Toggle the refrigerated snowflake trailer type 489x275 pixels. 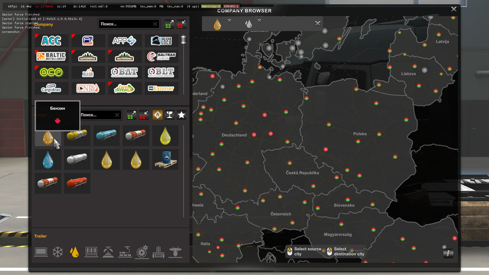pos(58,252)
